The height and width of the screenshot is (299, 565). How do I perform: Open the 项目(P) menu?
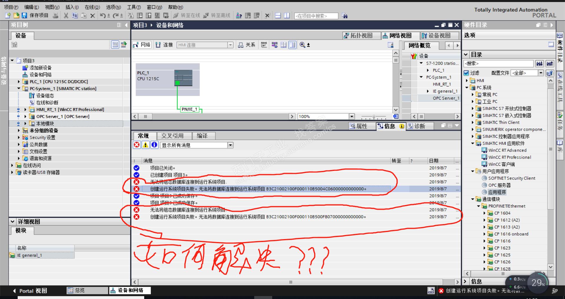[x=11, y=7]
